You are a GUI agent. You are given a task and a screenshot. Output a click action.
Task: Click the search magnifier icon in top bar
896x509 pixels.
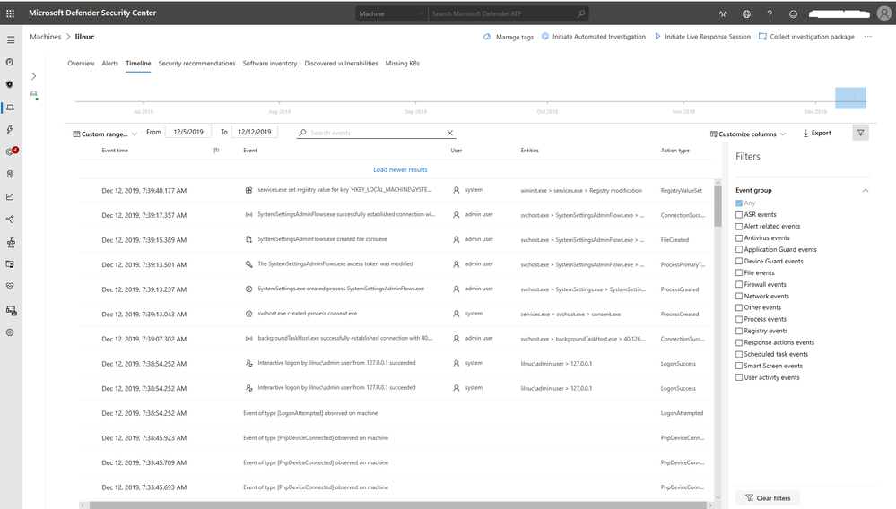click(x=581, y=13)
